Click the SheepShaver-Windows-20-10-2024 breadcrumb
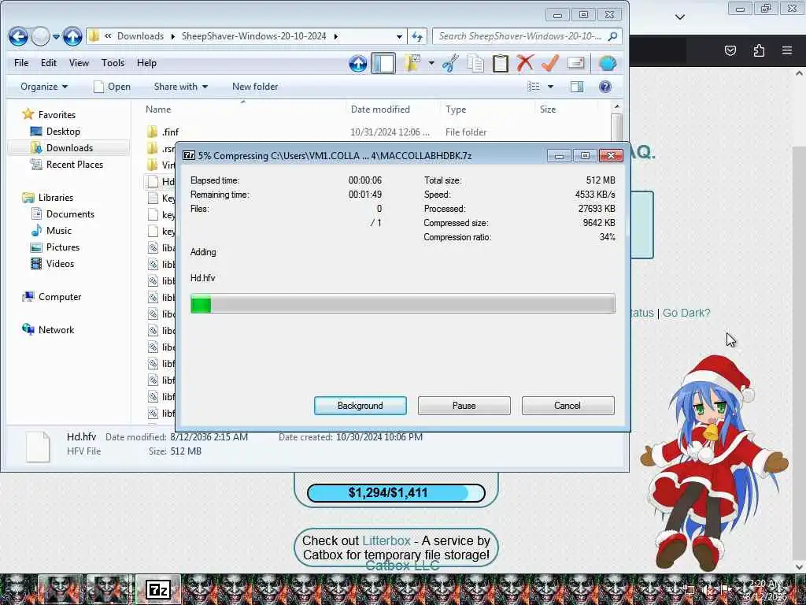Viewport: 806px width, 605px height. [254, 36]
